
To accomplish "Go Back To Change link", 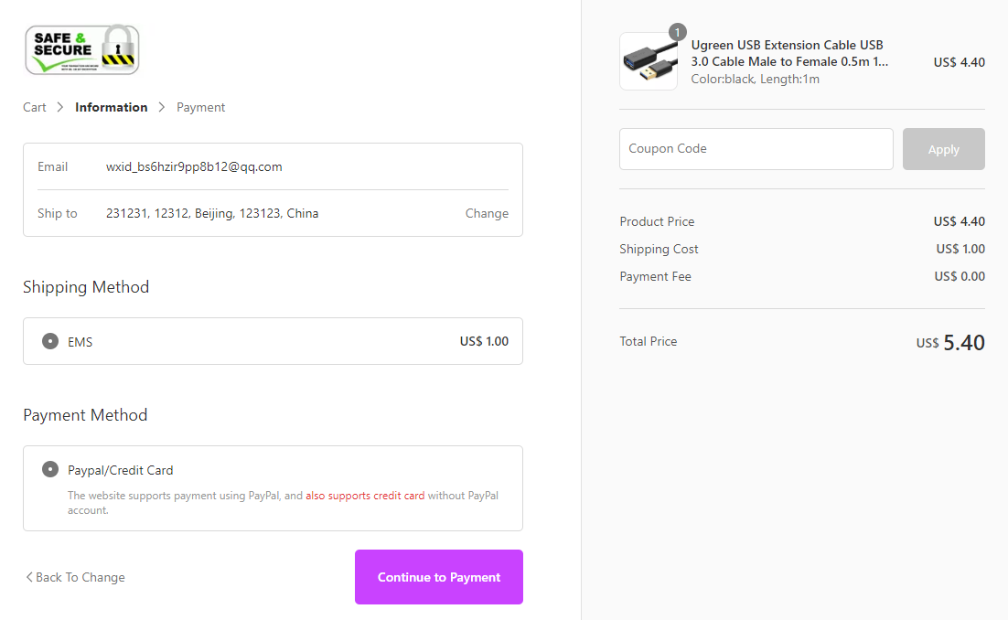I will point(80,577).
